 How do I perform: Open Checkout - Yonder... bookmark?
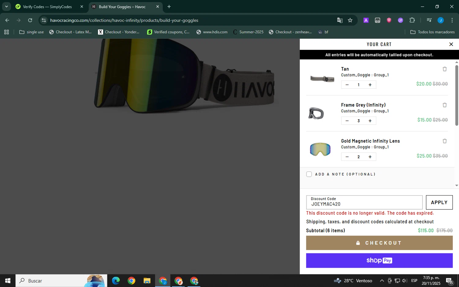tap(119, 32)
